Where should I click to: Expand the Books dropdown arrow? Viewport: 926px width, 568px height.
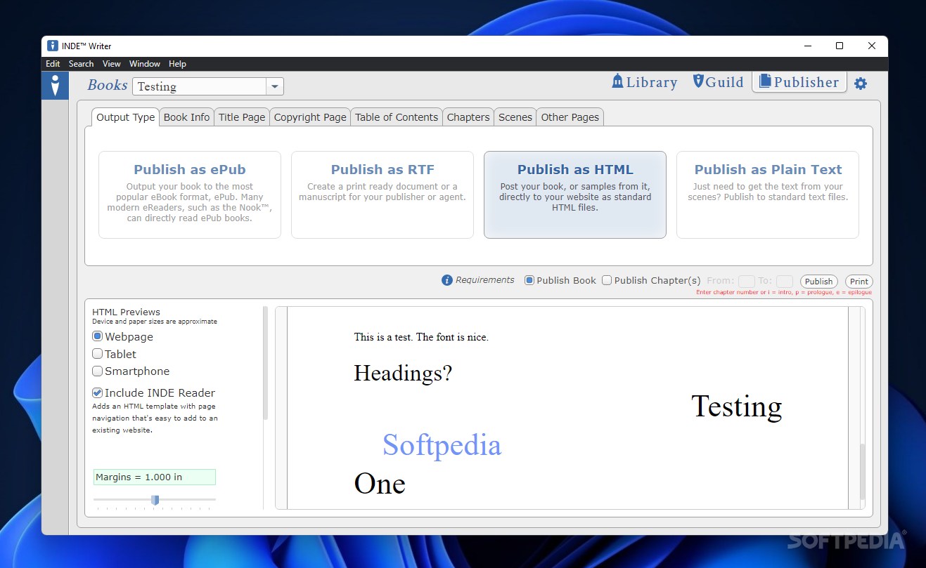275,86
